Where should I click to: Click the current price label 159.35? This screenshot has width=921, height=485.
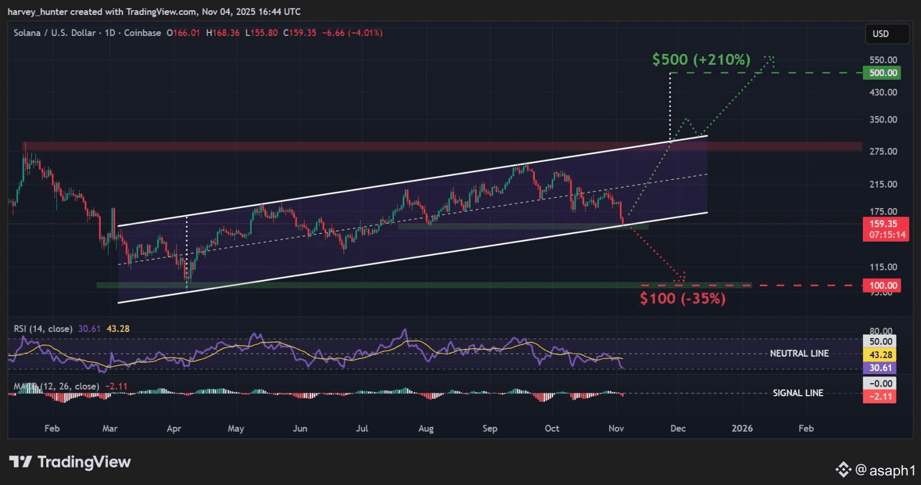click(x=880, y=224)
